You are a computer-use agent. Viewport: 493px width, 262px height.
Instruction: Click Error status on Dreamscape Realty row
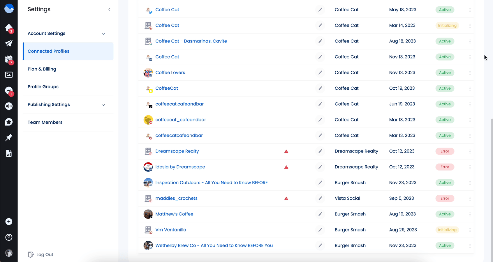pos(445,151)
